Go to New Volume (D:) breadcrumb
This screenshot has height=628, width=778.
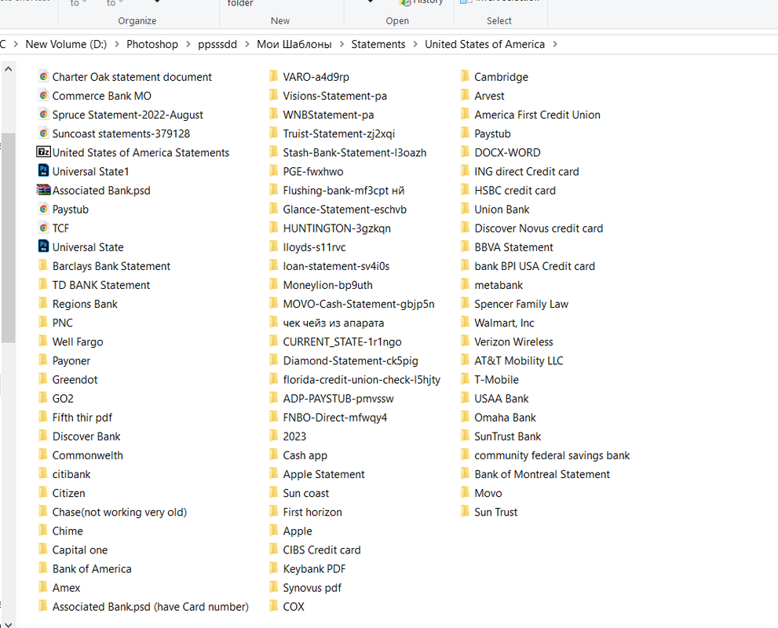(x=66, y=44)
